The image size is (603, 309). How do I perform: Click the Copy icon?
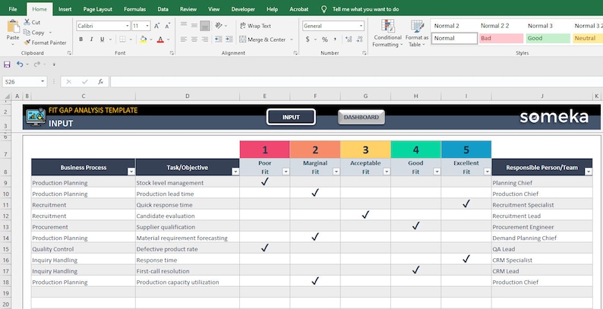[27, 33]
